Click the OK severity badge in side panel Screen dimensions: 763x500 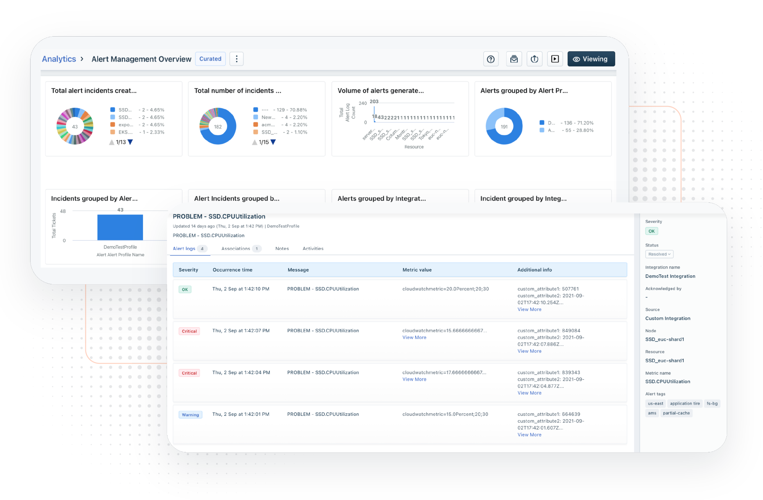tap(651, 231)
